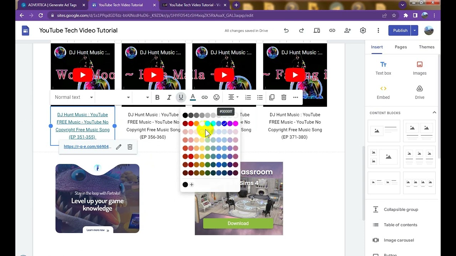Click the EP 371-380 text box
Screen dimensions: 456x256
pyautogui.click(x=295, y=126)
